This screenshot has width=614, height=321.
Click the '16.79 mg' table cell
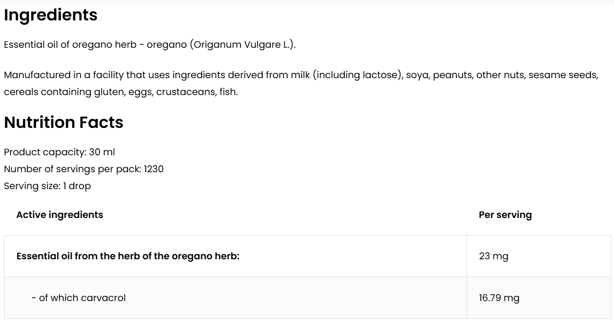[x=499, y=298]
